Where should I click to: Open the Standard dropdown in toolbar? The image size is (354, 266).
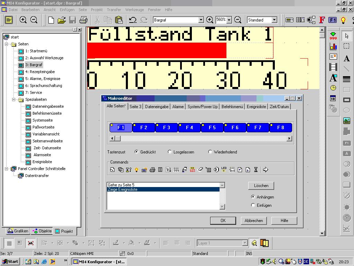point(274,20)
